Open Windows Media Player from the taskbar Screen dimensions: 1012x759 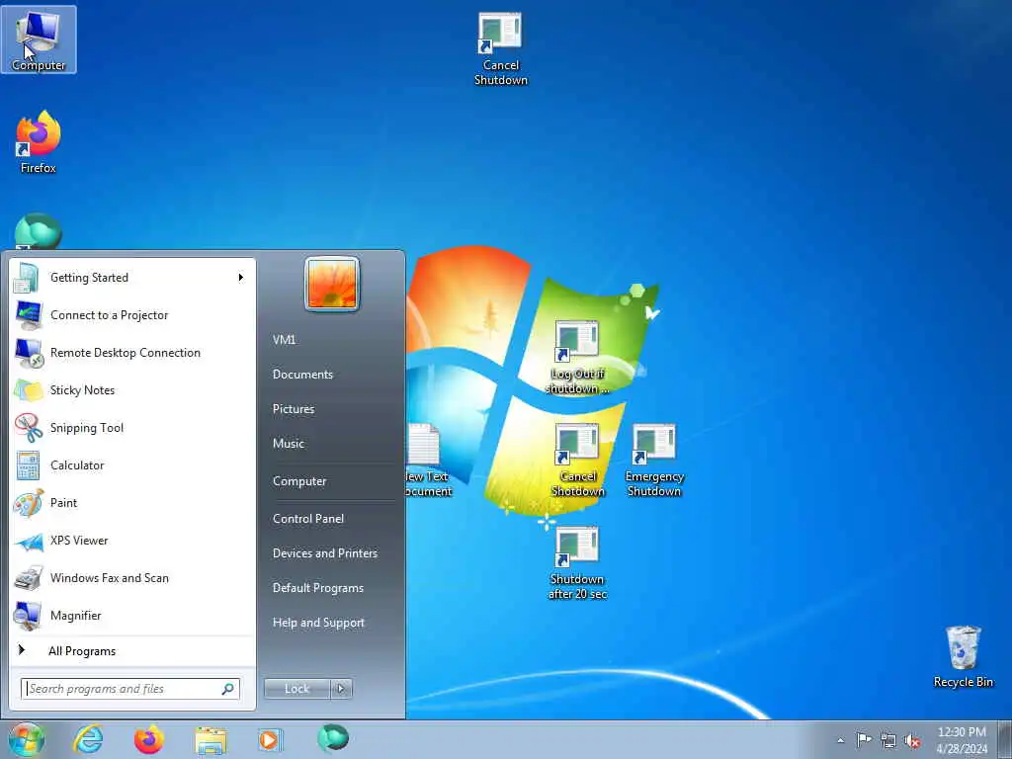click(269, 739)
